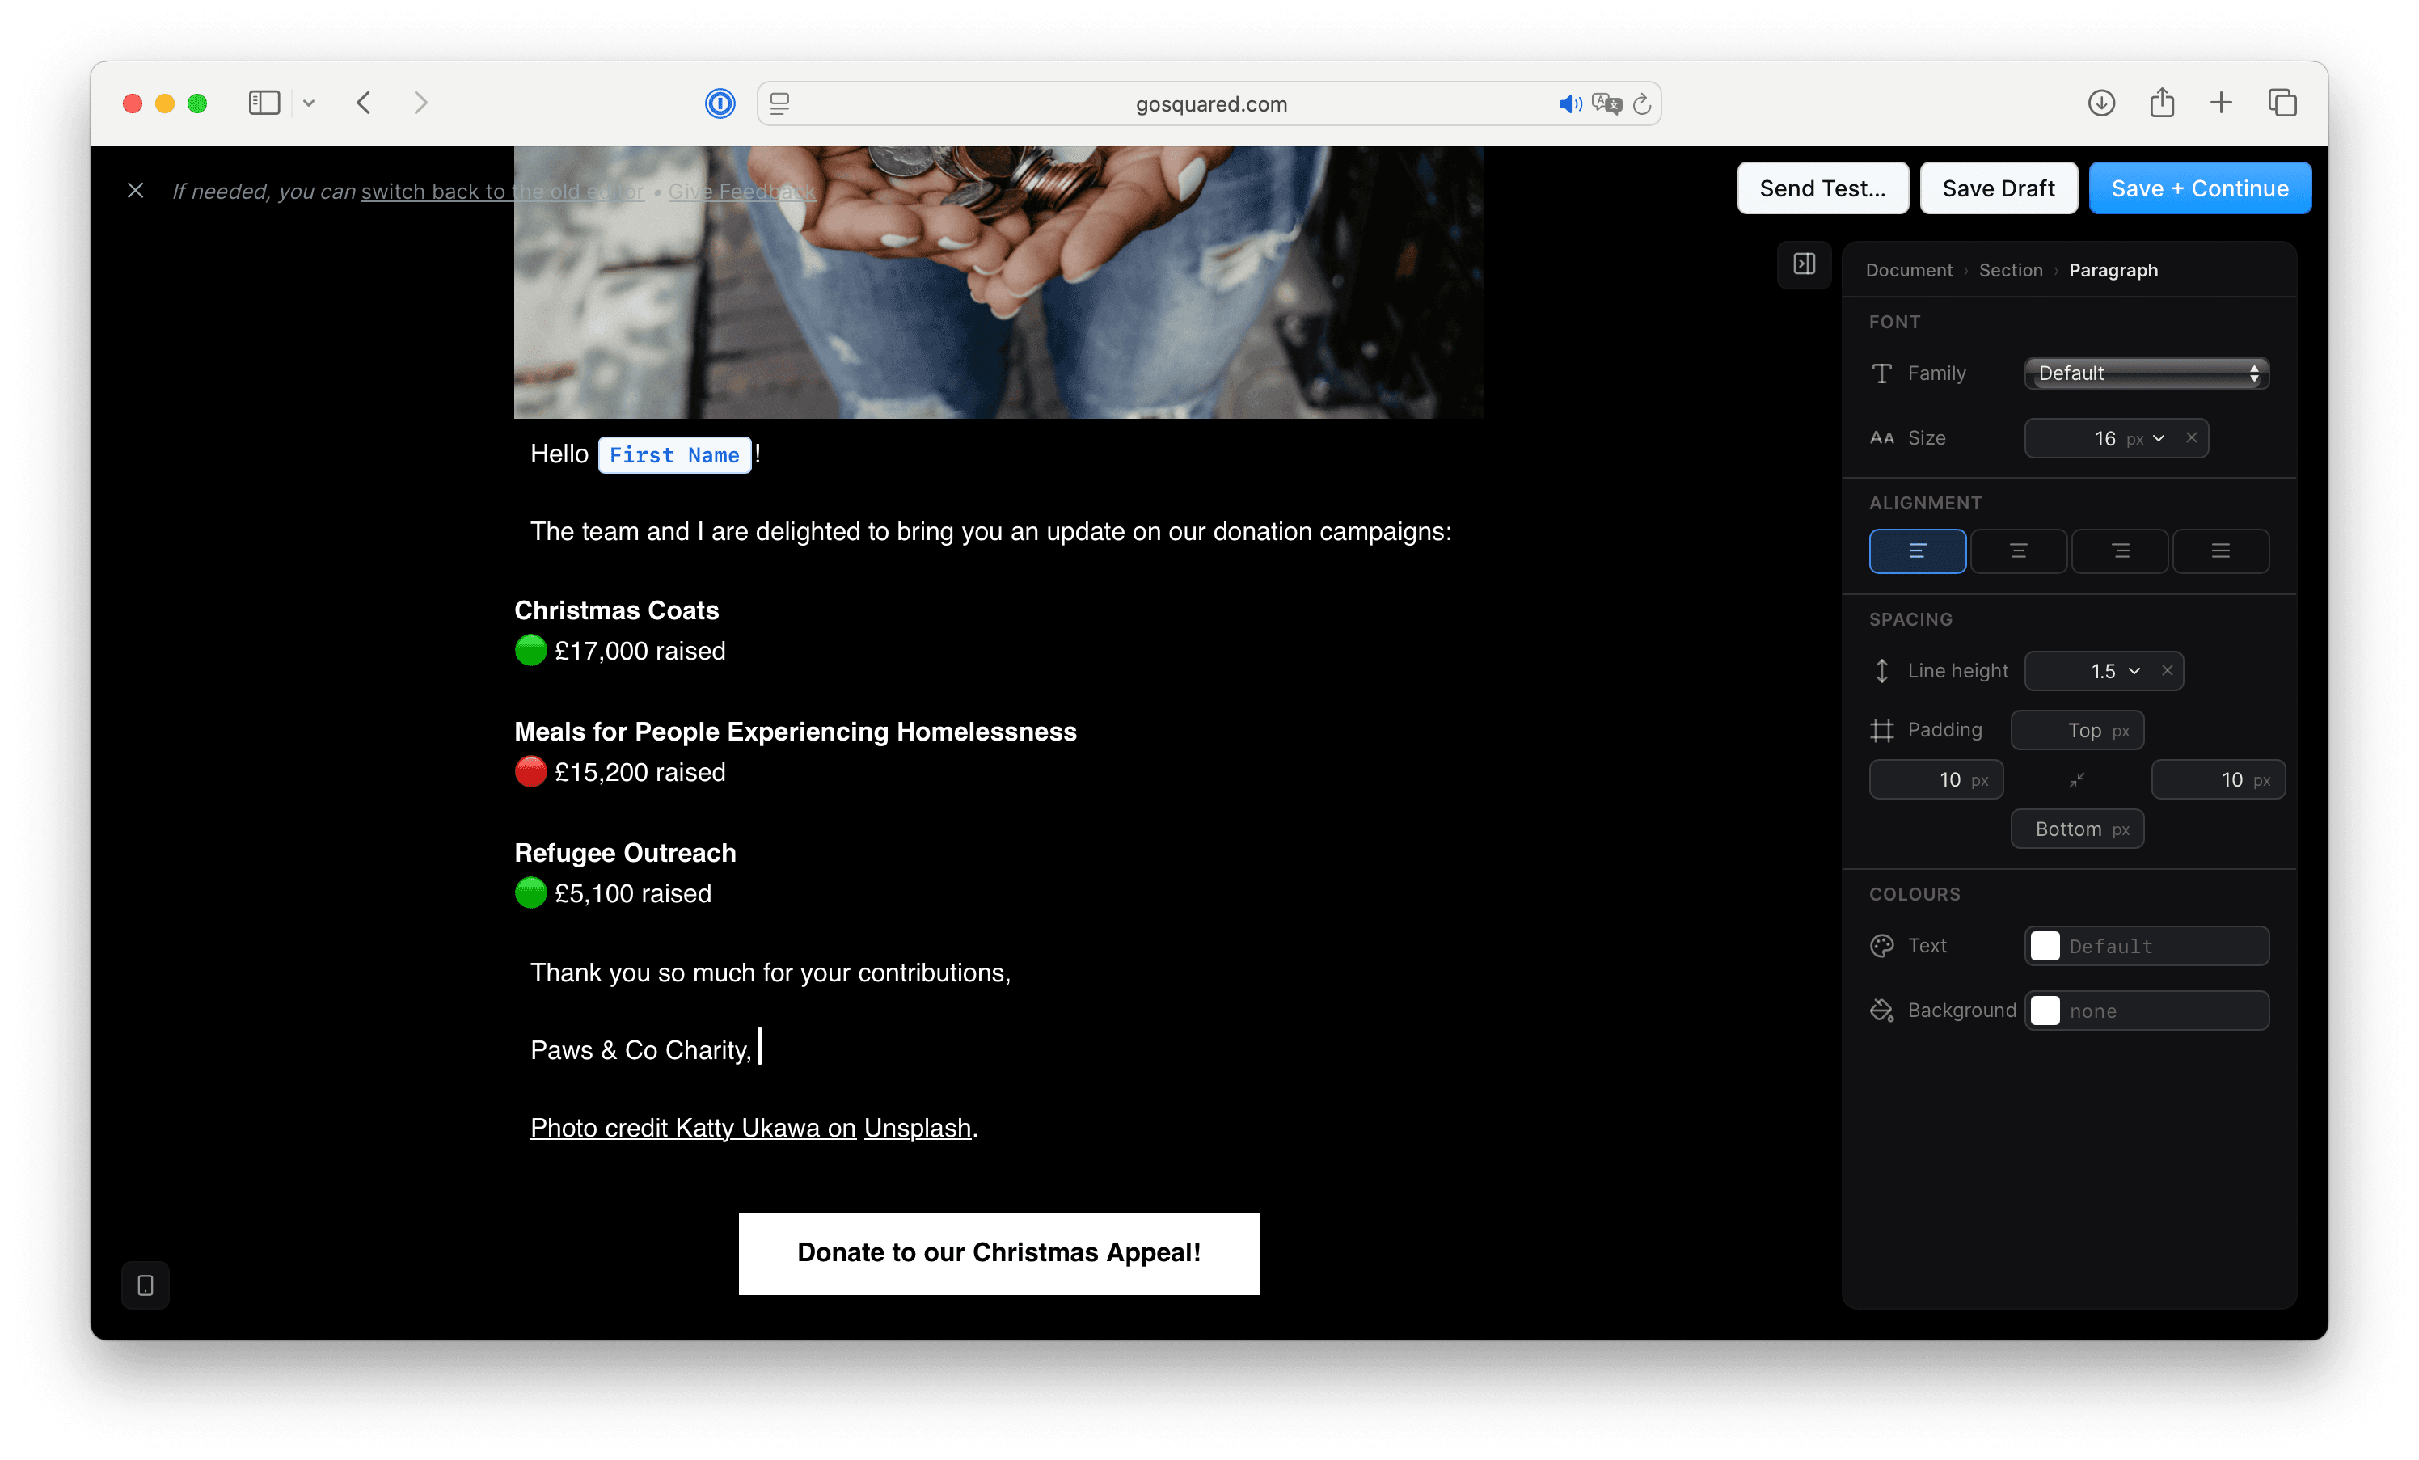The height and width of the screenshot is (1460, 2419).
Task: Expand the Safari sidebar chevron menu
Action: [x=308, y=103]
